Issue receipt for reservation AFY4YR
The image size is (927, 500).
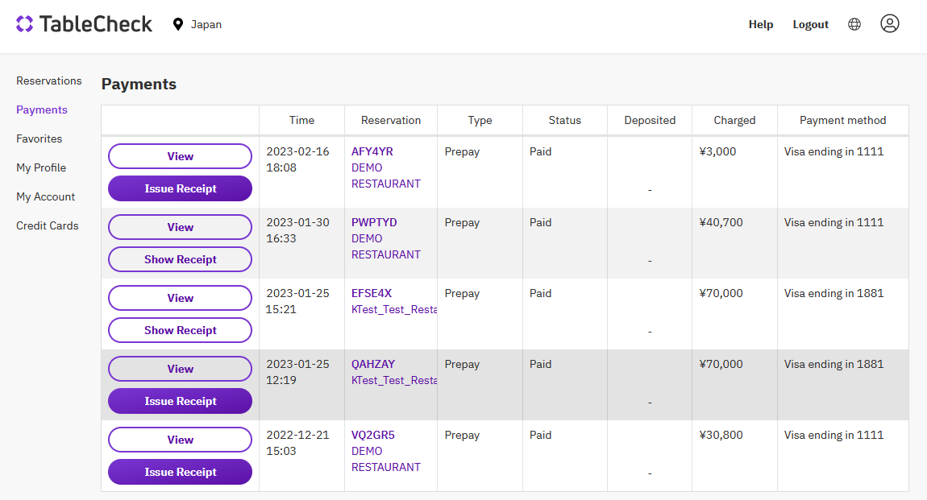180,188
